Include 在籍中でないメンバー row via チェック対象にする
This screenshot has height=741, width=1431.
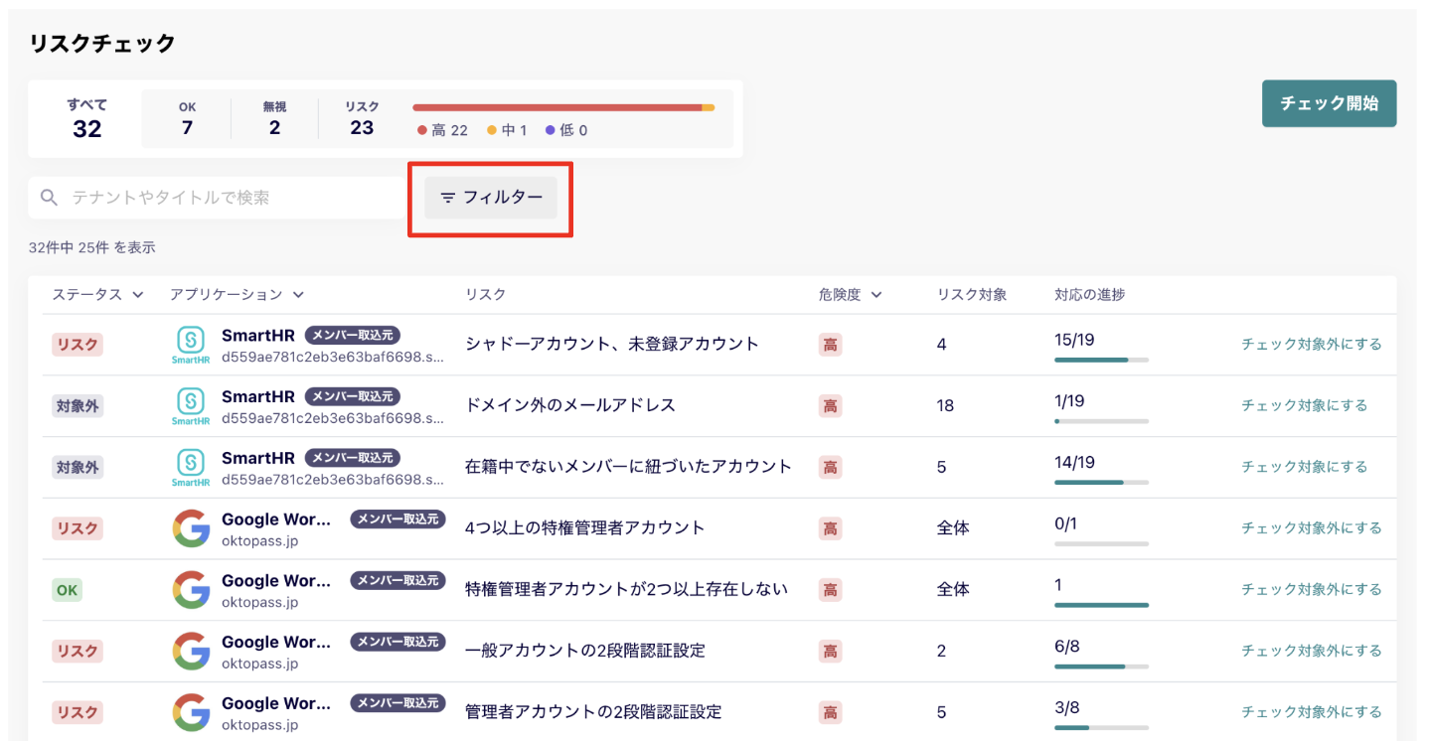click(1305, 467)
